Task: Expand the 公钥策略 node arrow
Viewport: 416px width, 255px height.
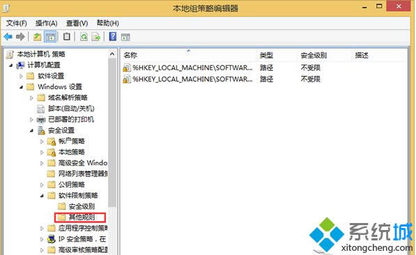Action: [x=42, y=185]
